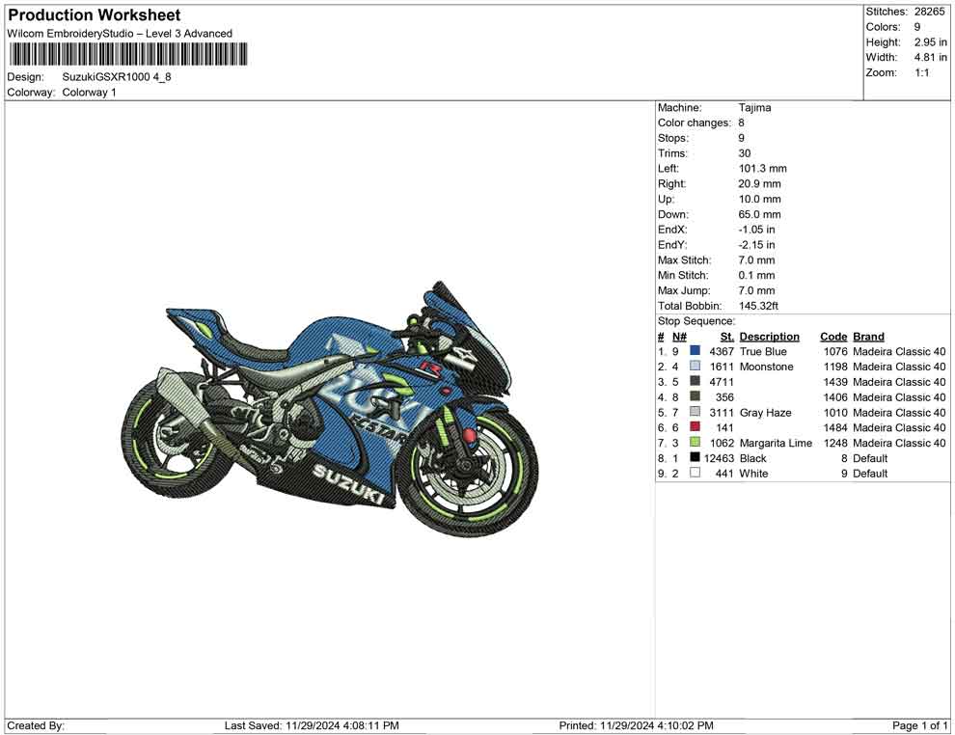Click the N# column header
The image size is (955, 735).
click(679, 337)
